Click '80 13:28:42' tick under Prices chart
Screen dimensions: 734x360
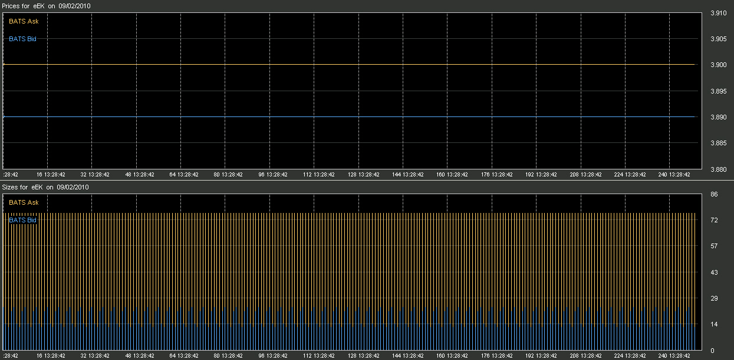(228, 175)
